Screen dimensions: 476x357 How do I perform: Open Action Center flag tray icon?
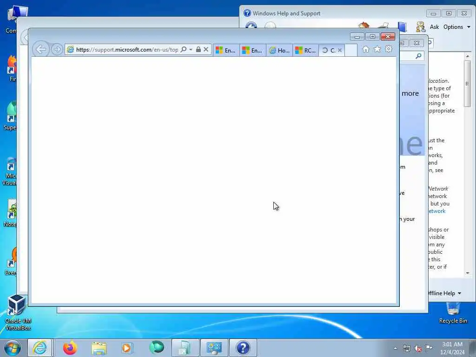click(429, 348)
